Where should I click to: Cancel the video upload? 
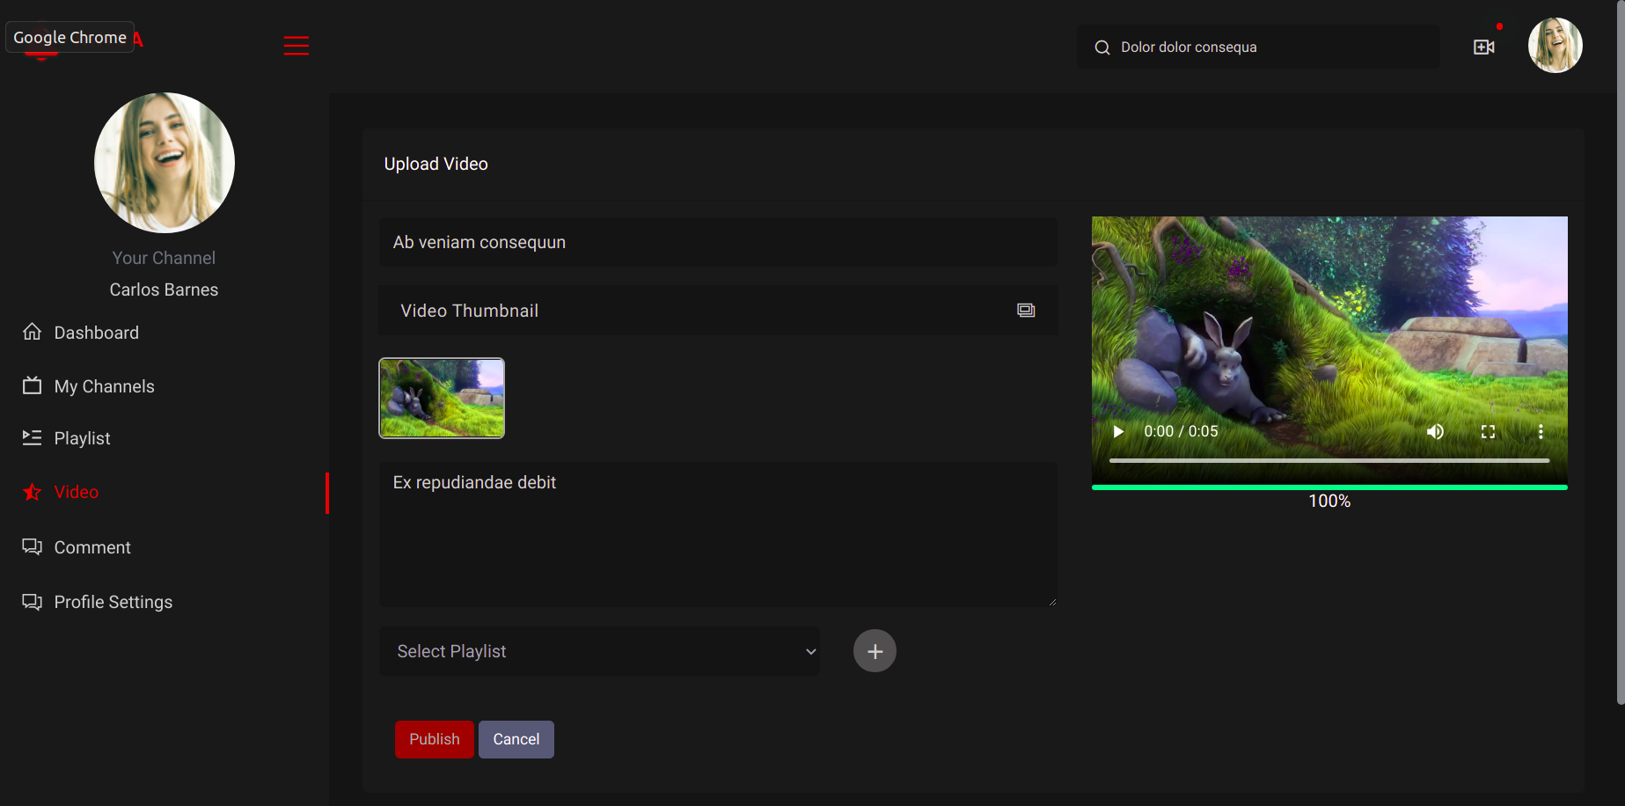pos(516,739)
